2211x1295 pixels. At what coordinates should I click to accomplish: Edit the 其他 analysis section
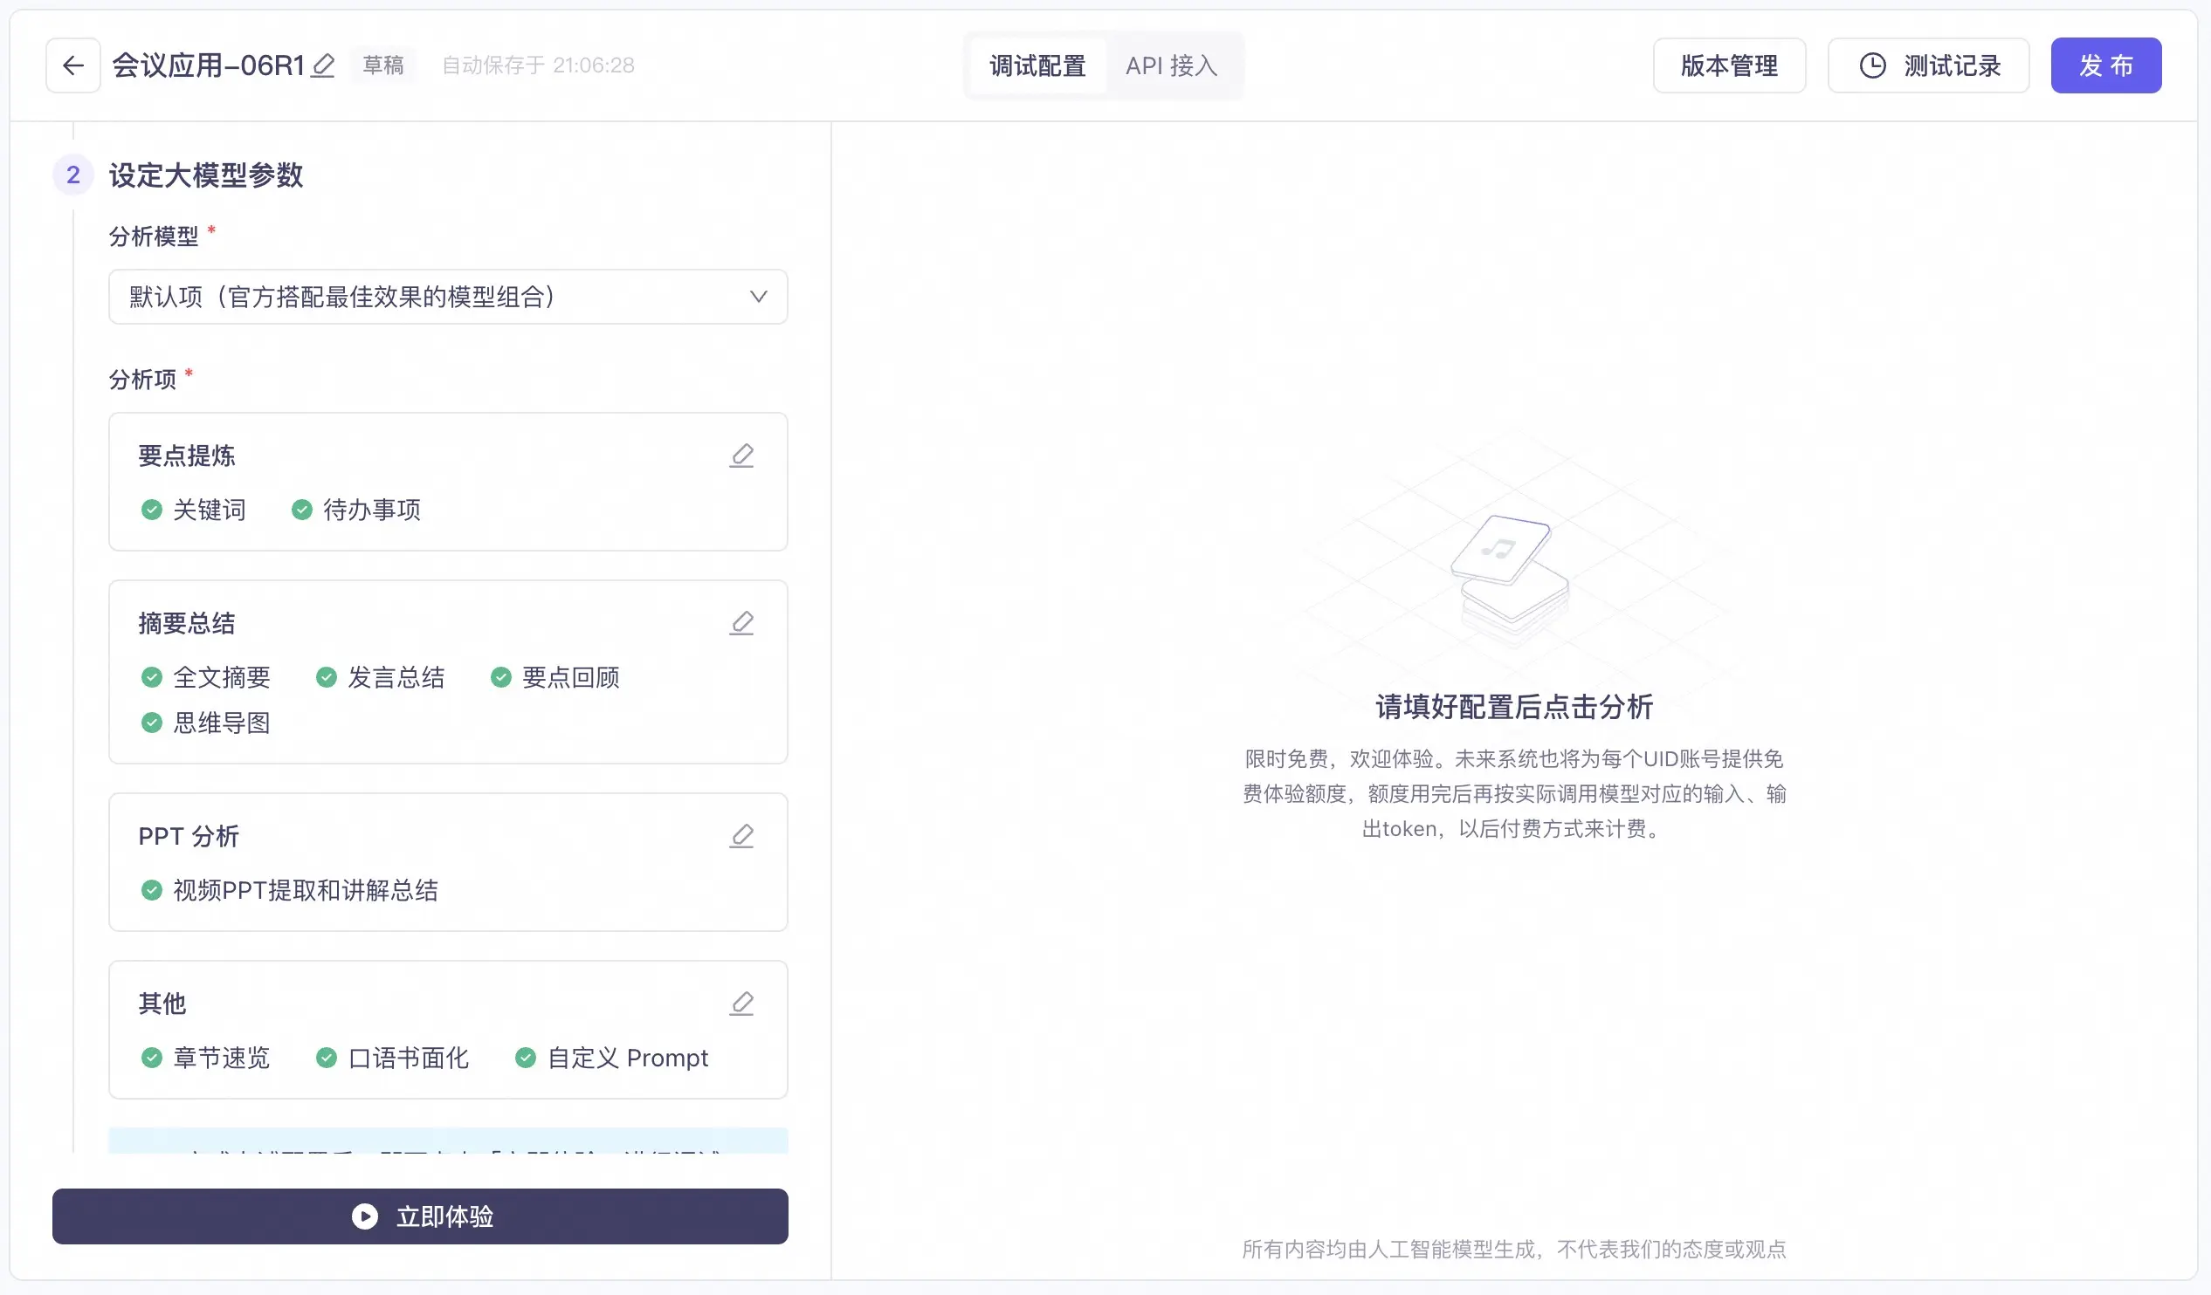(741, 1003)
